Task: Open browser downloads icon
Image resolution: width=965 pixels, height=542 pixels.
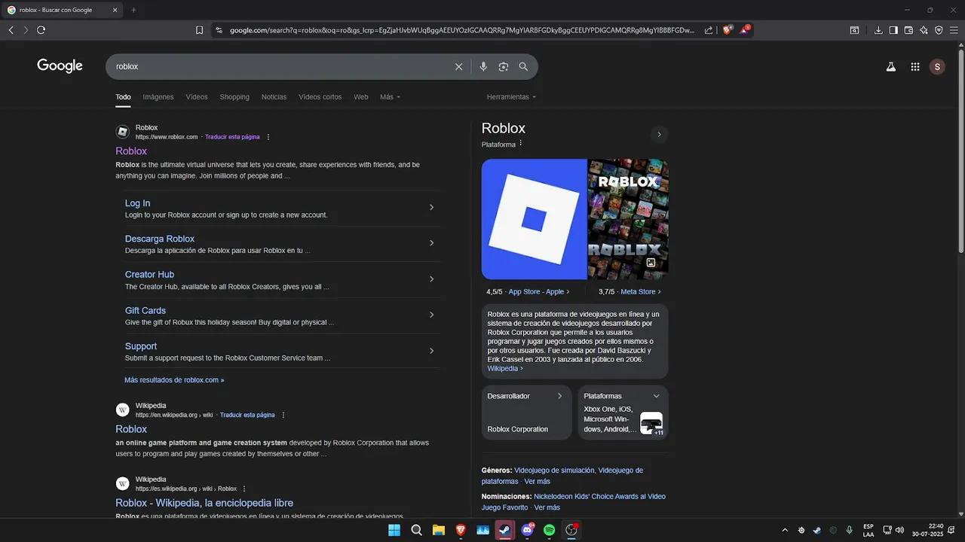Action: coord(878,30)
